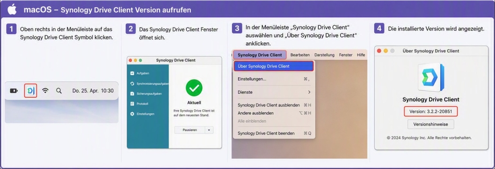This screenshot has height=169, width=495.
Task: Click the gear icon next to Einstellungen
Action: (x=132, y=114)
